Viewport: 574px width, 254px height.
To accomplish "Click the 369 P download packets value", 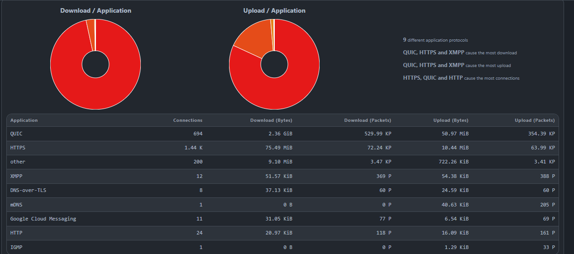I will [384, 176].
